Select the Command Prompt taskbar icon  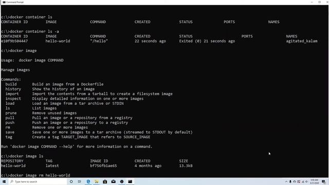(x=130, y=181)
